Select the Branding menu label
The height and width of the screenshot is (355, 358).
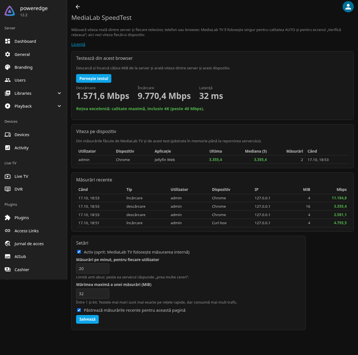pos(23,67)
